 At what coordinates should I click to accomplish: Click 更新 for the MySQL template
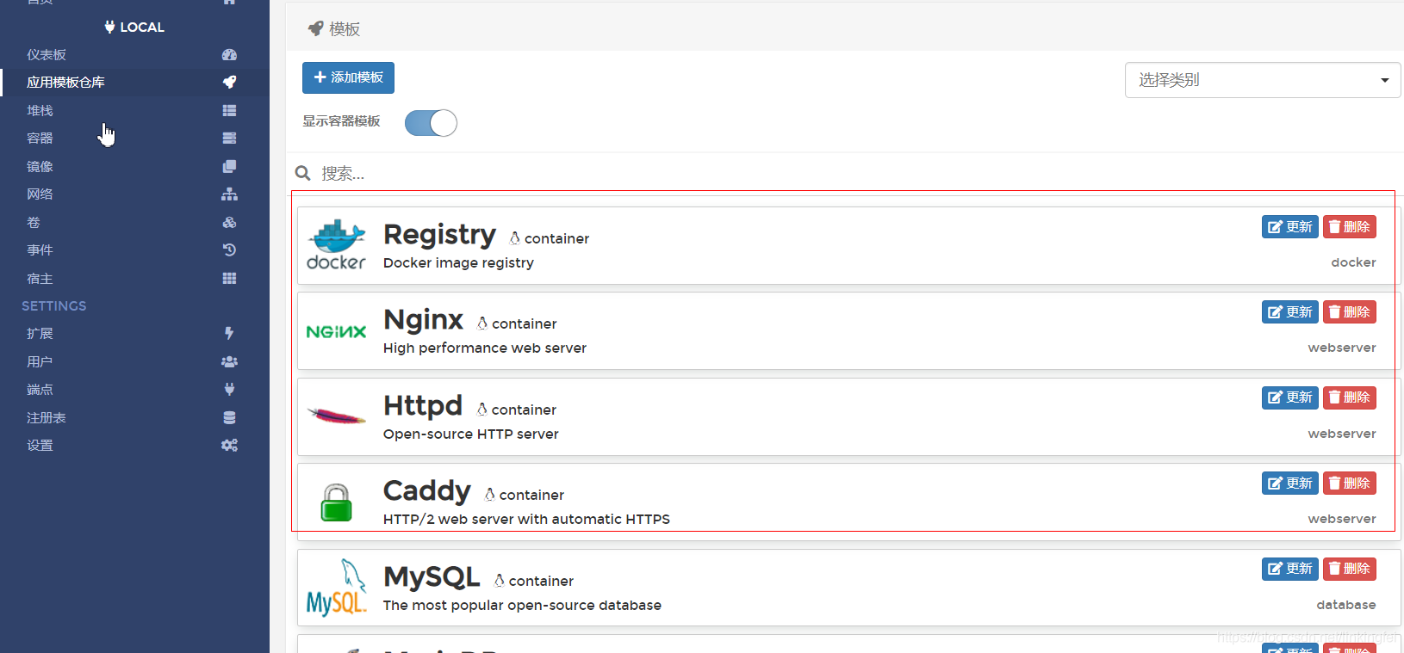[x=1289, y=569]
